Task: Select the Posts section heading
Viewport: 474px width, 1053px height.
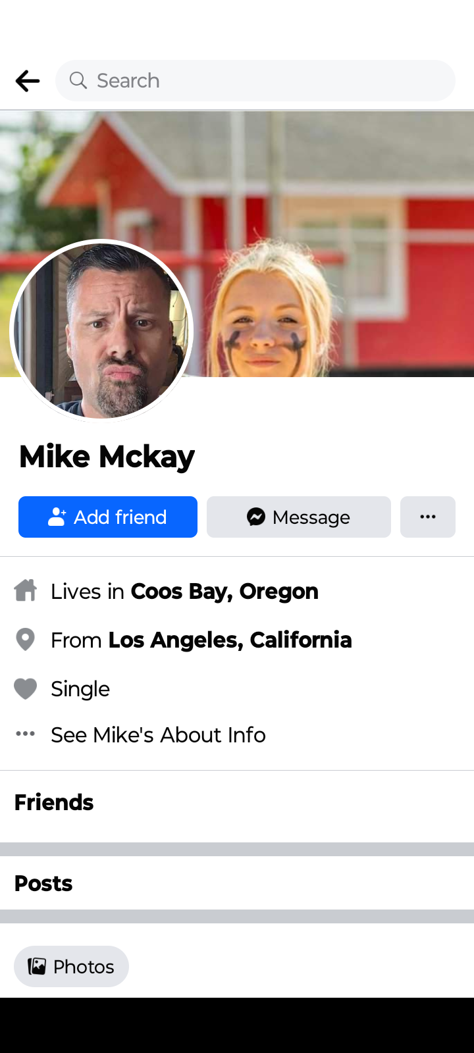Action: point(43,883)
